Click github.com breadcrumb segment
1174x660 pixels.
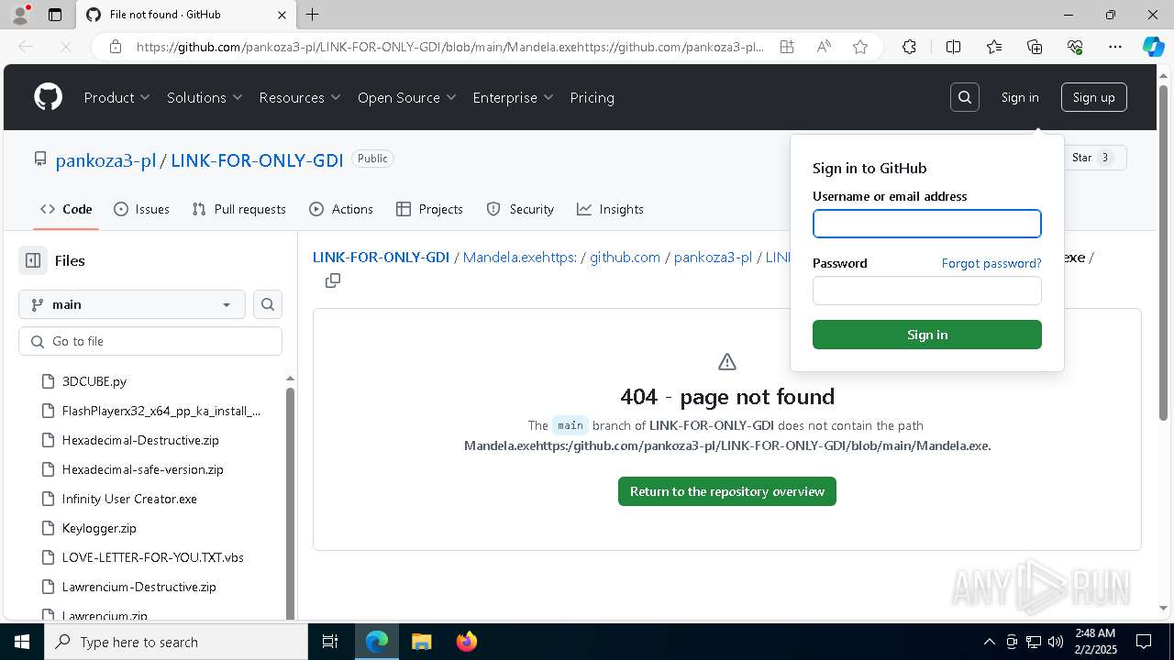click(625, 258)
